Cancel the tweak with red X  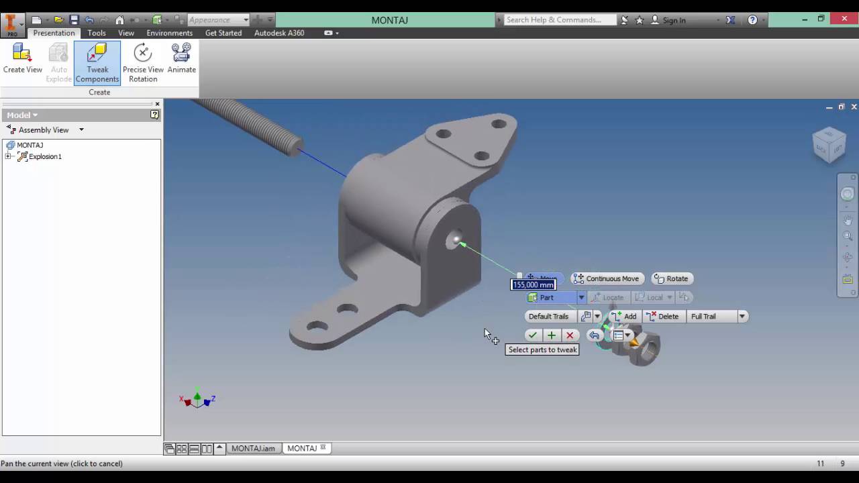(x=570, y=335)
